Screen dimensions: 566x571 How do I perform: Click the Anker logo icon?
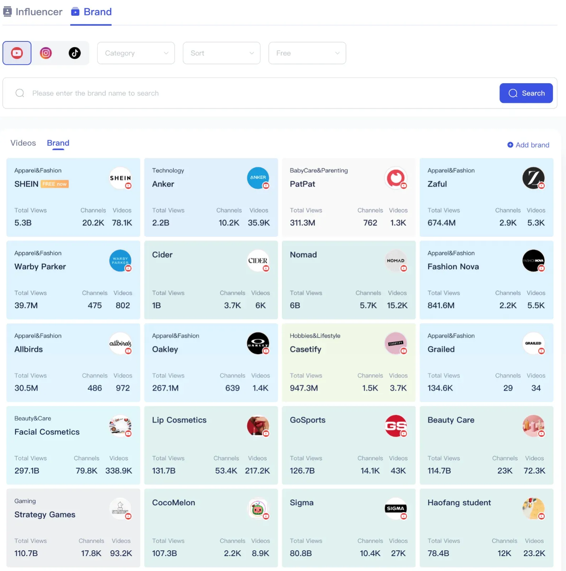(258, 178)
